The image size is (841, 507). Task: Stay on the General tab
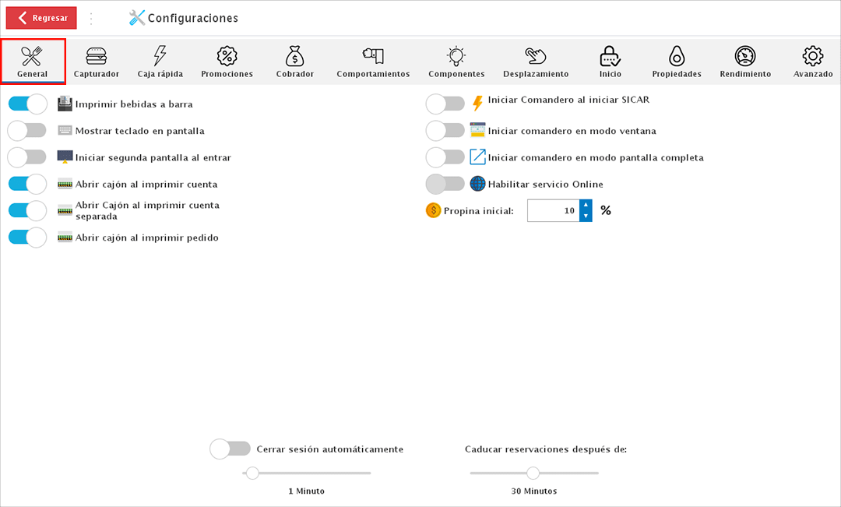33,61
